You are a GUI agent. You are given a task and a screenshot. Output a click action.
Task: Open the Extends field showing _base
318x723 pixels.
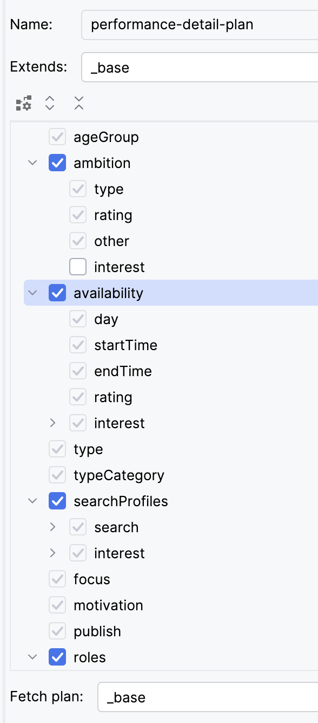click(x=200, y=67)
